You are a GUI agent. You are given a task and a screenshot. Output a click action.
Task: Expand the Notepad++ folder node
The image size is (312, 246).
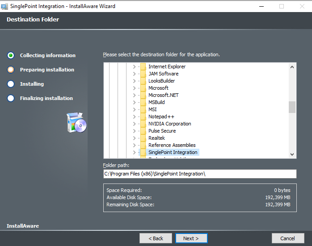pyautogui.click(x=134, y=117)
